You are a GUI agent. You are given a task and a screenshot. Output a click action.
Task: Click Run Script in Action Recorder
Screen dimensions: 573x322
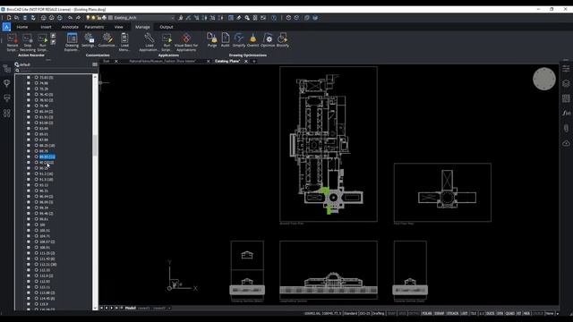[42, 42]
